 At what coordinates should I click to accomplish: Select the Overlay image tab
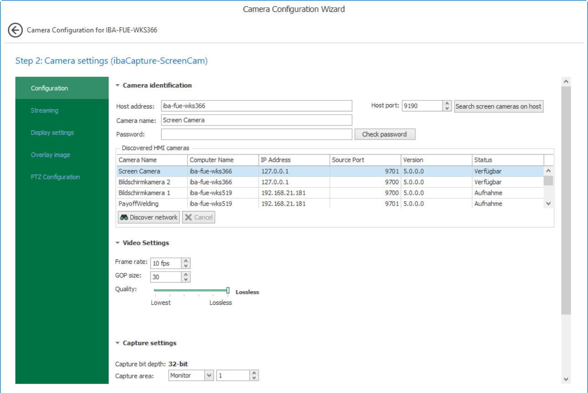pos(51,155)
